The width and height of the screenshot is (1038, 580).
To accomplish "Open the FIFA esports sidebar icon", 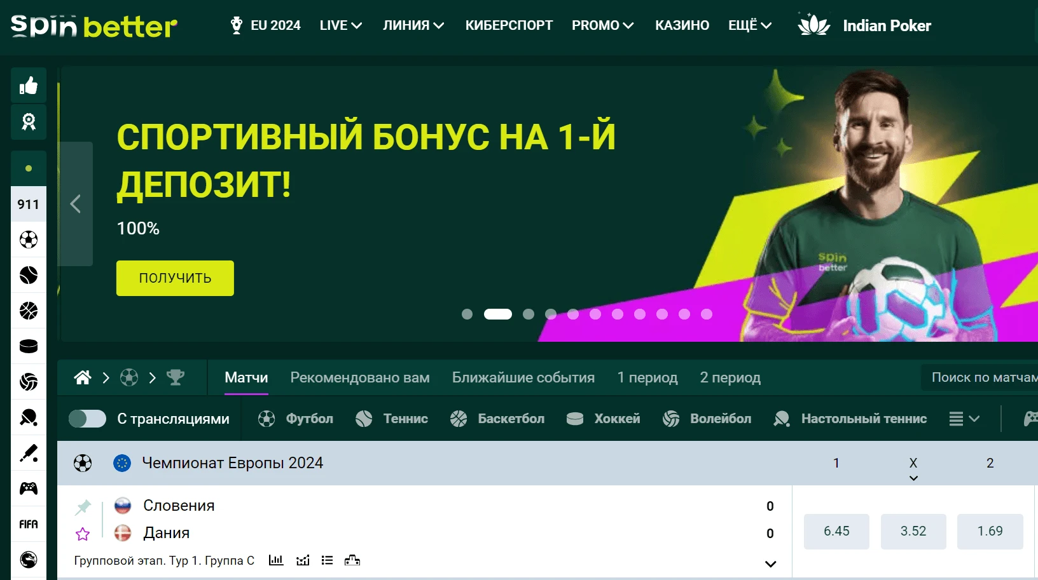I will pyautogui.click(x=29, y=524).
